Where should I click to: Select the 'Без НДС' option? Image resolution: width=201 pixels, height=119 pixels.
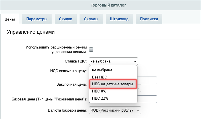100,77
